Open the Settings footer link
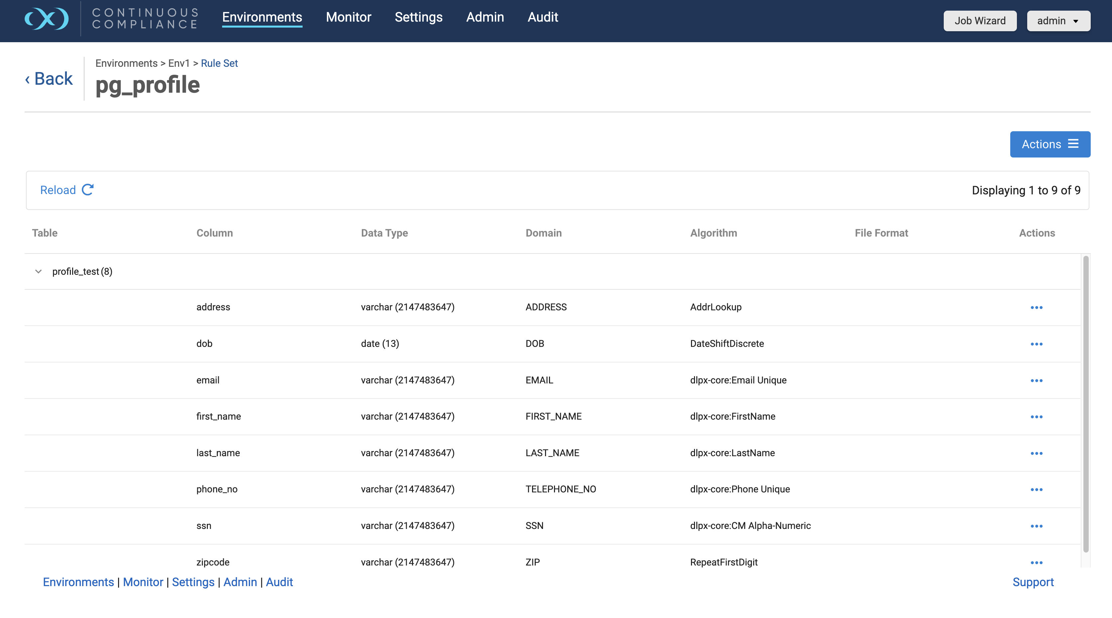 [193, 582]
